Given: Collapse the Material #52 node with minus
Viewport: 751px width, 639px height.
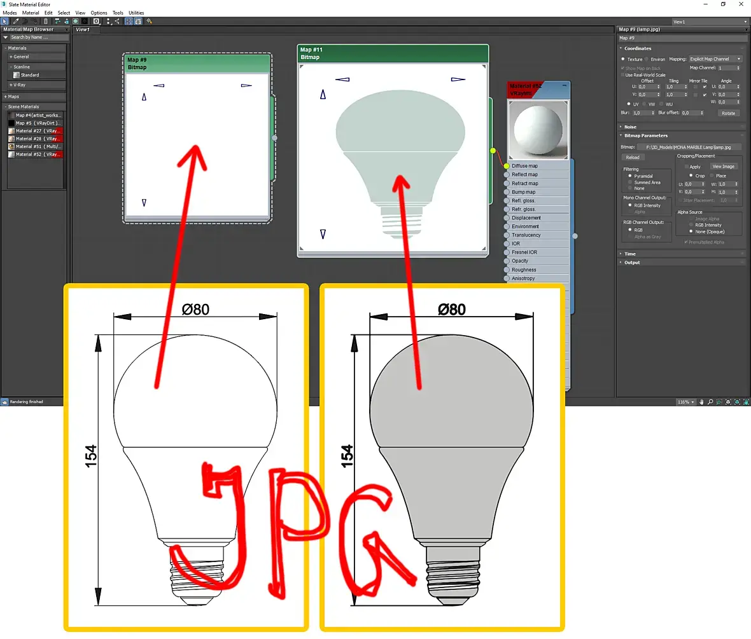Looking at the screenshot, I should pyautogui.click(x=565, y=86).
